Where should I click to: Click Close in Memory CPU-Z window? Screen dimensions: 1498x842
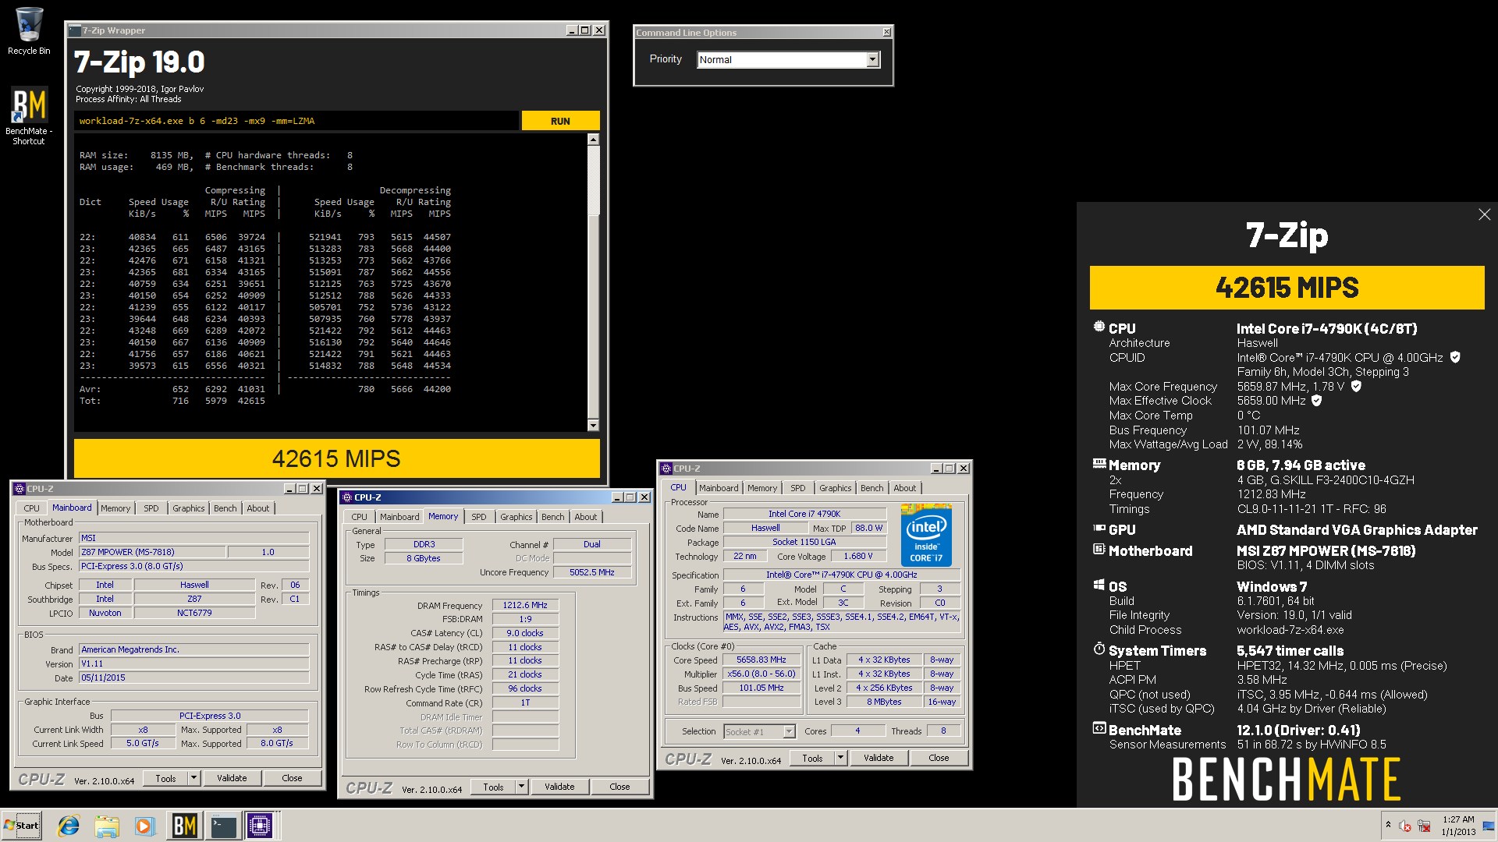pyautogui.click(x=619, y=787)
